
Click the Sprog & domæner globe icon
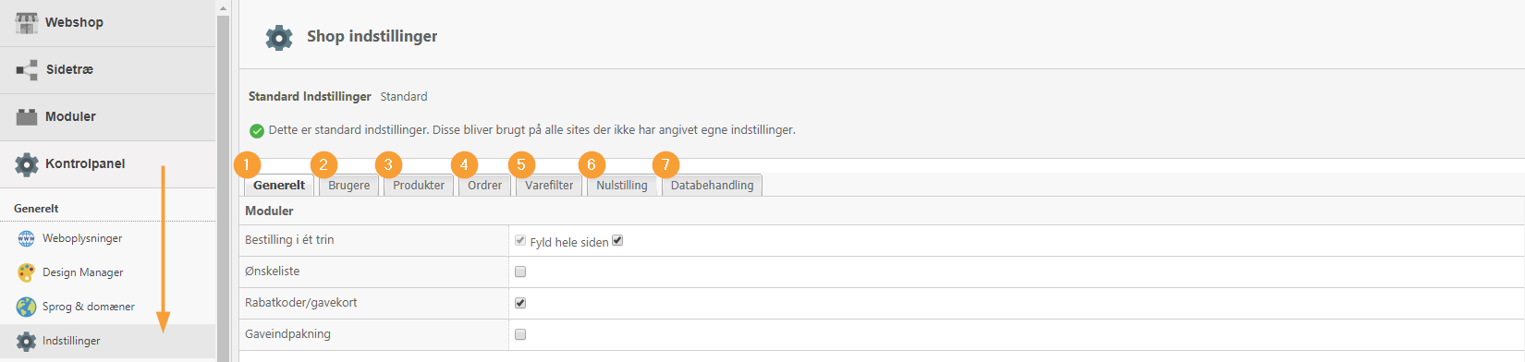pyautogui.click(x=27, y=307)
